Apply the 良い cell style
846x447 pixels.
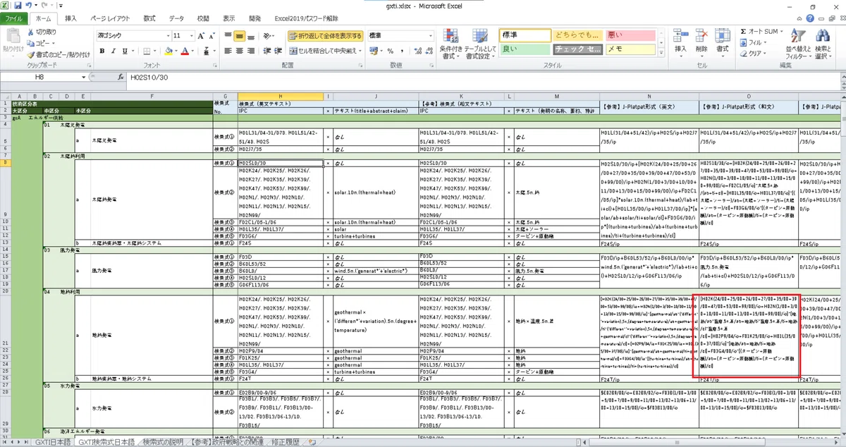coord(525,49)
